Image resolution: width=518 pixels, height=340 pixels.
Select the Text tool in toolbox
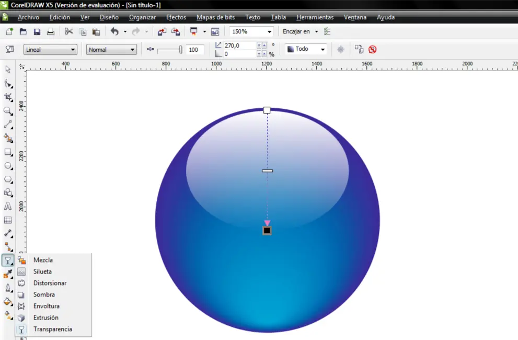pos(8,207)
